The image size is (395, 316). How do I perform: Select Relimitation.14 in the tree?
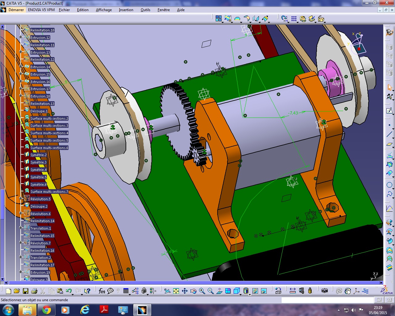[x=42, y=221]
